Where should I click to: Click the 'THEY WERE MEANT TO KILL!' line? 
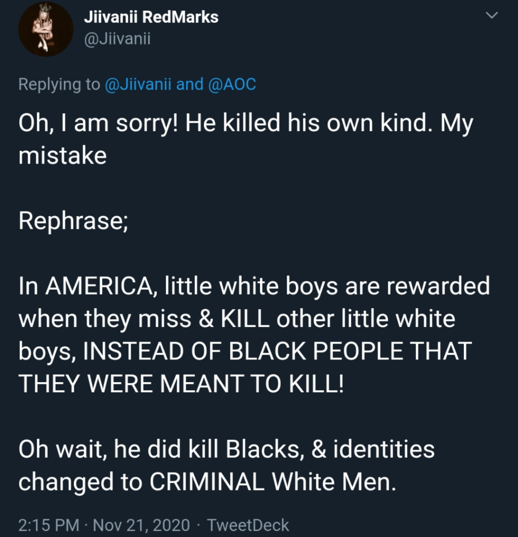pos(181,383)
